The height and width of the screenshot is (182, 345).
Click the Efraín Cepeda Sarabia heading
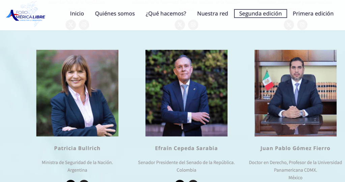coord(186,148)
